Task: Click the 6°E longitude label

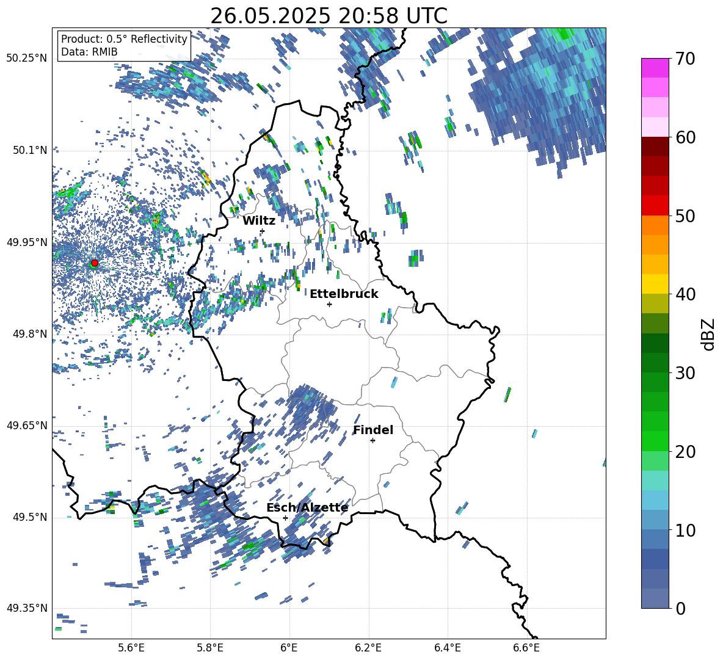Action: (289, 648)
